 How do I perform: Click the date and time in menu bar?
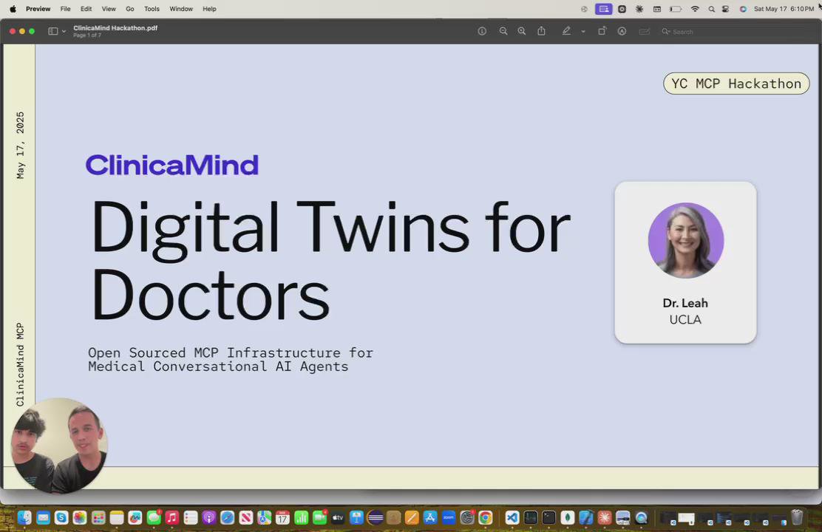(x=784, y=9)
